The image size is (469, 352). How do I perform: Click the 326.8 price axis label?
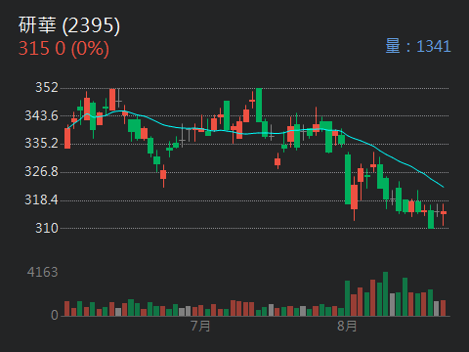click(41, 171)
